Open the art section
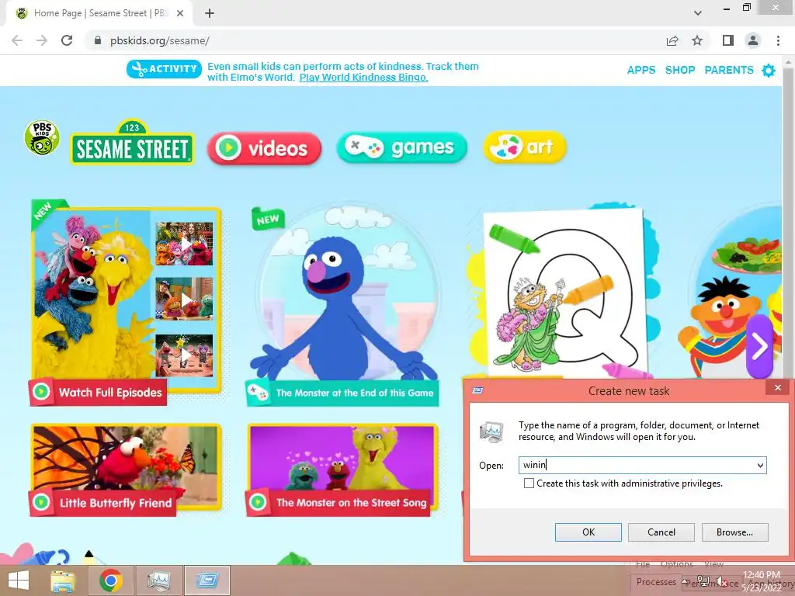The image size is (795, 596). pos(525,147)
